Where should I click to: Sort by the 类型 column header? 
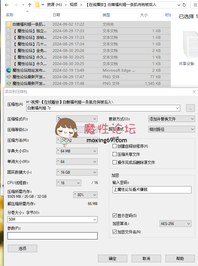click(x=106, y=15)
